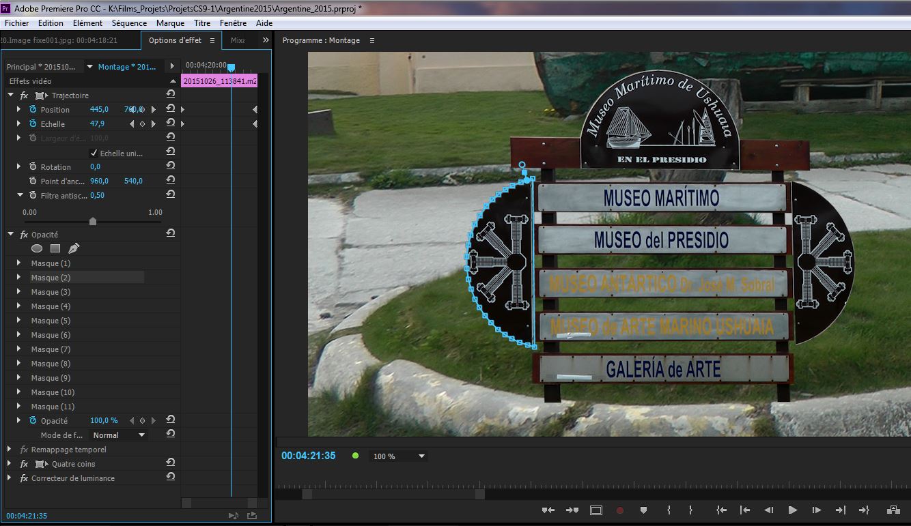Open the 100 % zoom level dropdown

[399, 456]
